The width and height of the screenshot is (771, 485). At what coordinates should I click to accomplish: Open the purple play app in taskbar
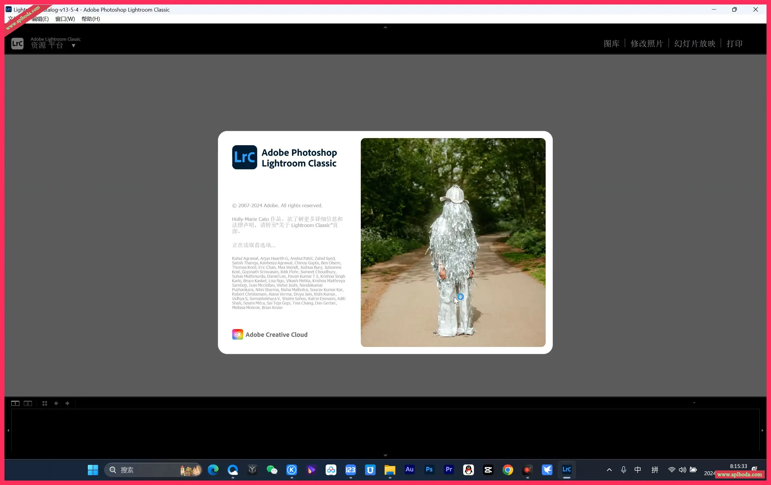(x=311, y=470)
